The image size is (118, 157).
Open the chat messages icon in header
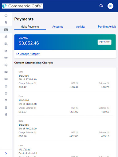tap(101, 6)
